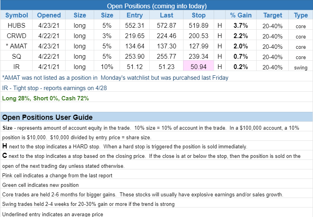
Task: Click the Stop column header
Action: pos(199,15)
